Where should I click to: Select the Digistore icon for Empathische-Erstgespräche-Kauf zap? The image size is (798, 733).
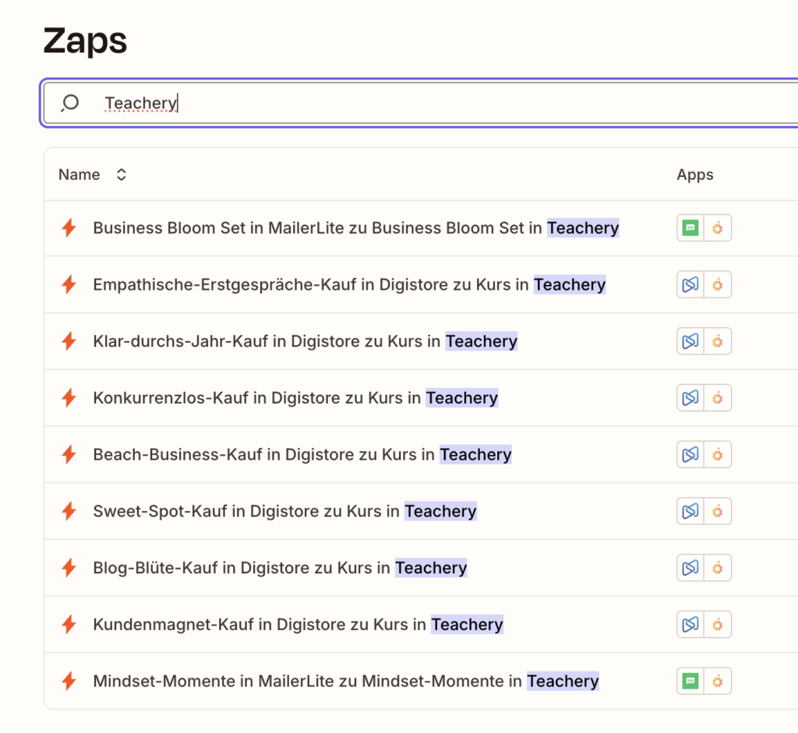(x=689, y=284)
